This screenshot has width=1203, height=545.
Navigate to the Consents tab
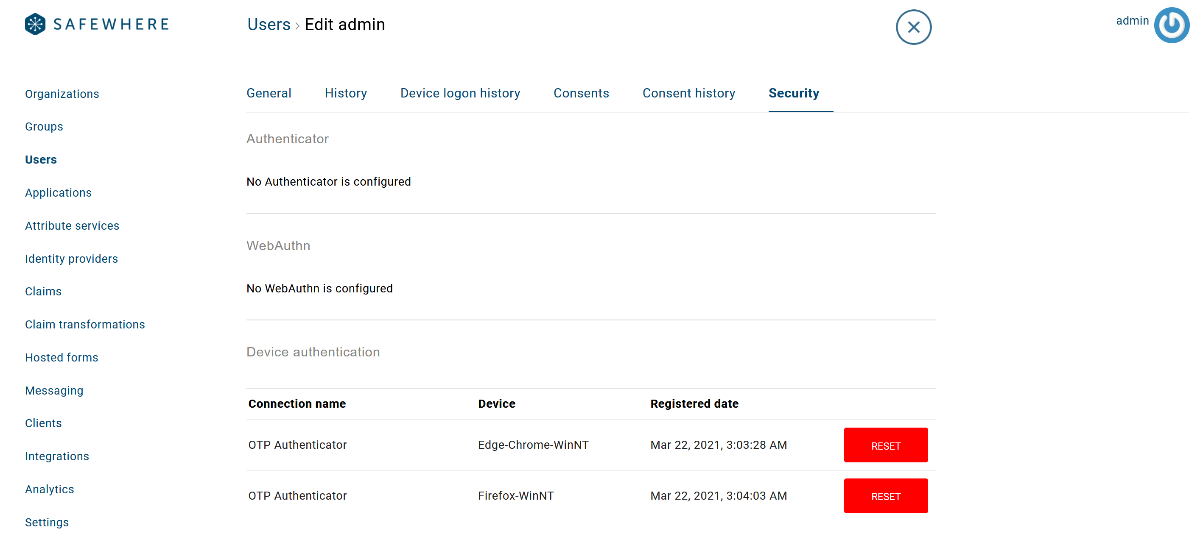(581, 93)
